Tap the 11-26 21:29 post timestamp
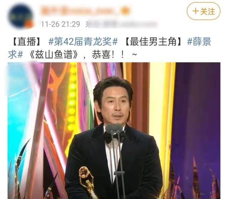Viewport: 228px width, 199px height. pyautogui.click(x=61, y=24)
